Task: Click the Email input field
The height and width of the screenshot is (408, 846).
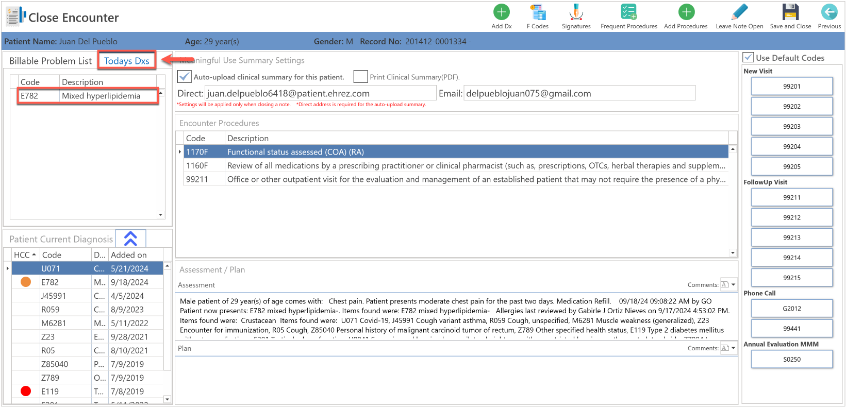Action: (x=579, y=93)
